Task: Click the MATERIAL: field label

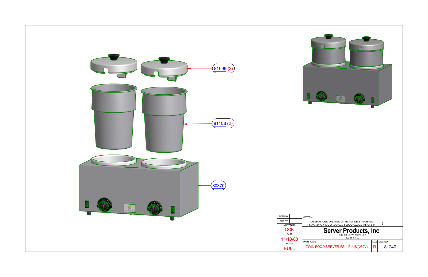Action: tap(309, 217)
